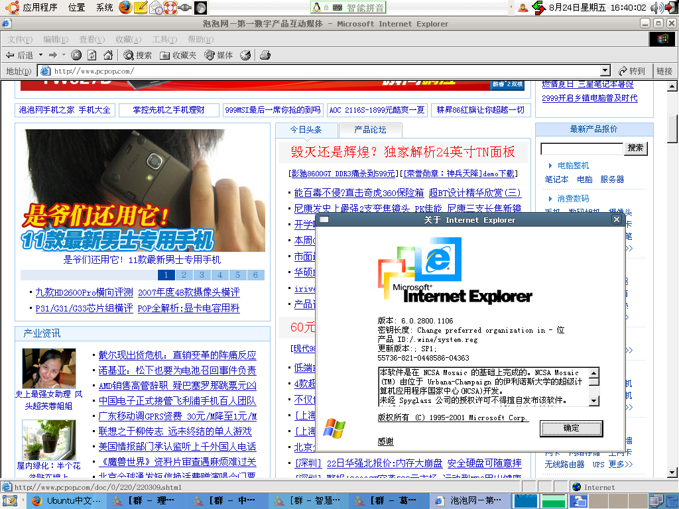679x509 pixels.
Task: Open headline 毁灭还是辉煌？独家解析24英寸TN面板
Action: [402, 152]
